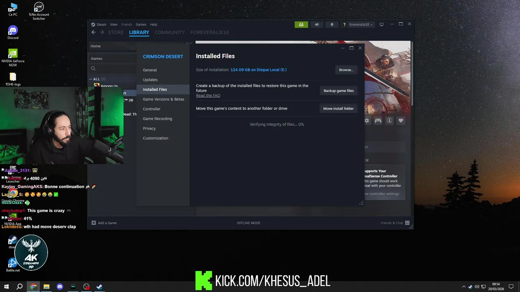Go forward with Steam's right arrow
The height and width of the screenshot is (292, 520).
pyautogui.click(x=102, y=32)
